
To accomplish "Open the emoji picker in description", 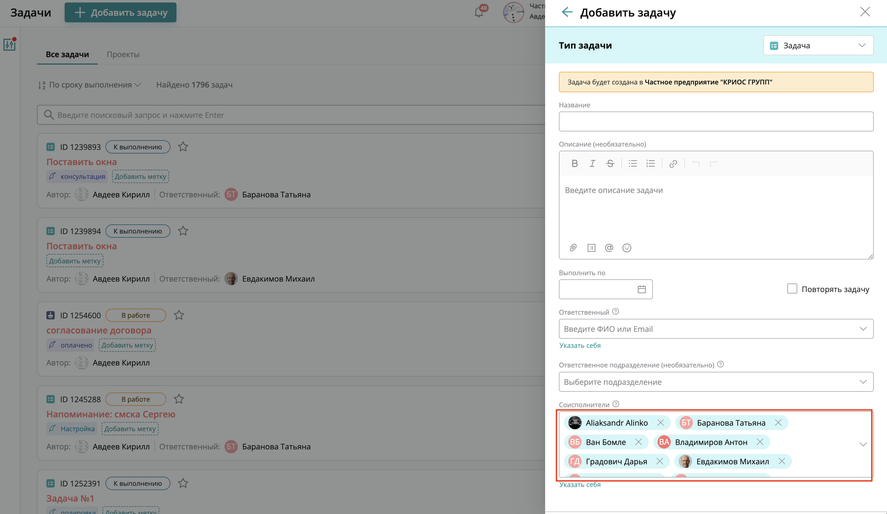I will coord(627,248).
